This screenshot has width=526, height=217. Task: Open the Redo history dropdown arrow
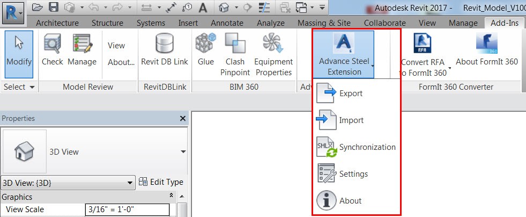(x=130, y=8)
